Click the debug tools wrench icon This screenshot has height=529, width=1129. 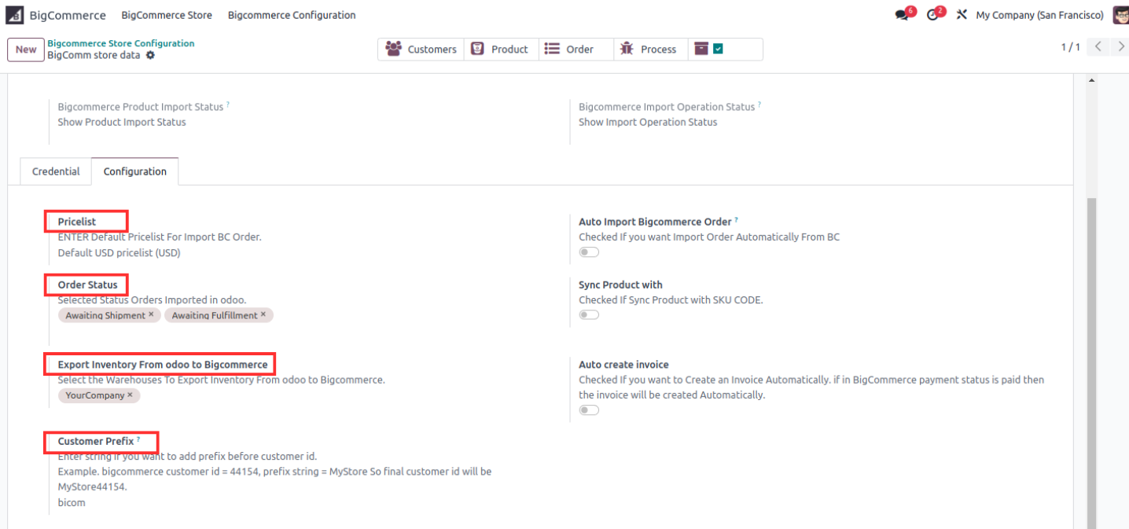(x=962, y=15)
